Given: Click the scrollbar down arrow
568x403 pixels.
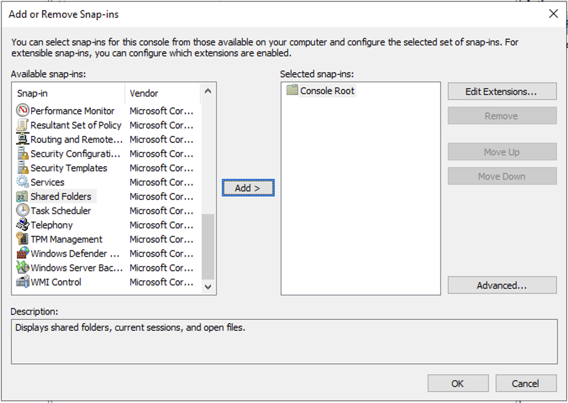Looking at the screenshot, I should click(x=208, y=287).
